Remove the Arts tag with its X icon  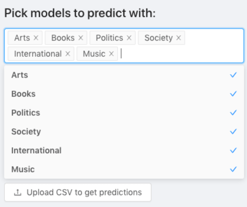(x=36, y=38)
